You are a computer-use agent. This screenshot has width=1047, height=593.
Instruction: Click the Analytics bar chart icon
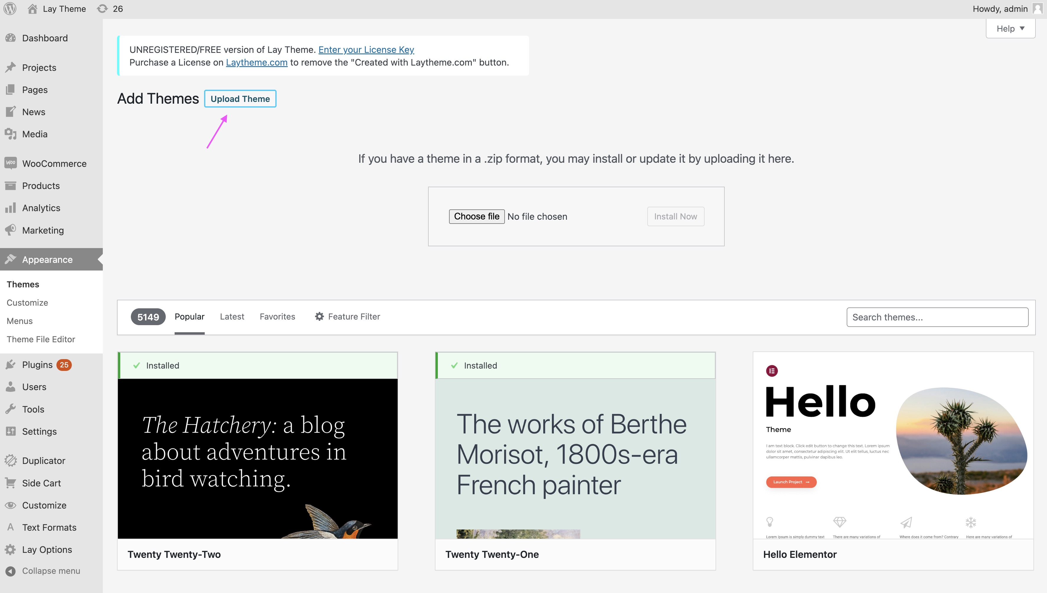[11, 208]
